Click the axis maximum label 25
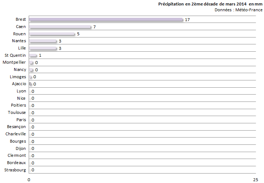Image resolution: width=264 pixels, height=183 pixels. tap(256, 180)
